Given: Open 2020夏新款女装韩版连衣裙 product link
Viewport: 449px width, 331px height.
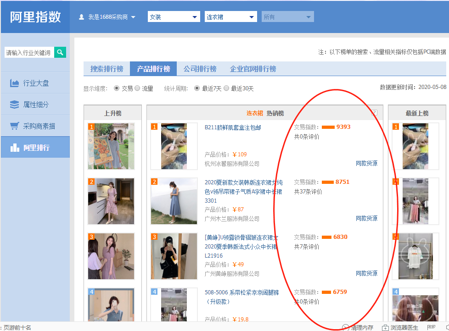Looking at the screenshot, I should pos(243,191).
